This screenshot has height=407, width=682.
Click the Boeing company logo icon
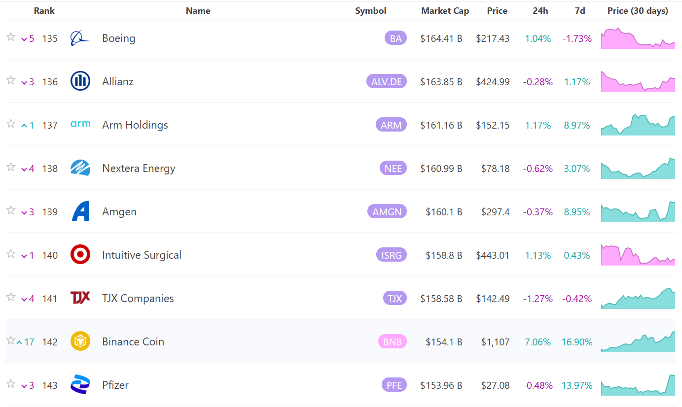80,38
